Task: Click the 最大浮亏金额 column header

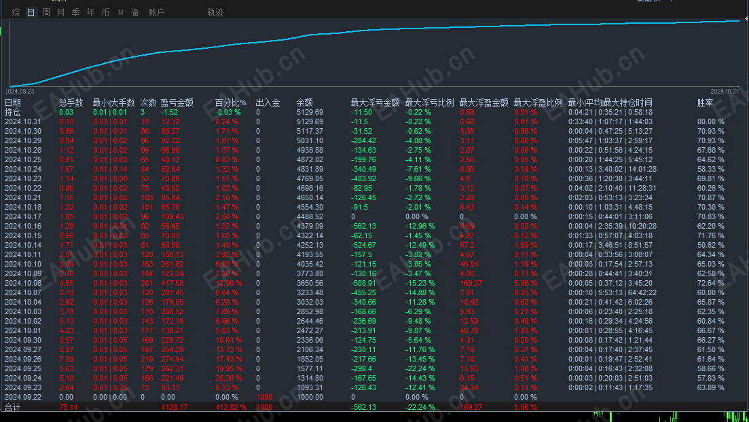Action: click(x=375, y=102)
